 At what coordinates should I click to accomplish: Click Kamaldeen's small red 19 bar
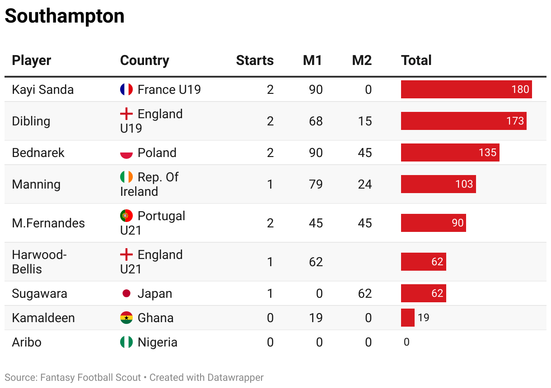click(408, 318)
